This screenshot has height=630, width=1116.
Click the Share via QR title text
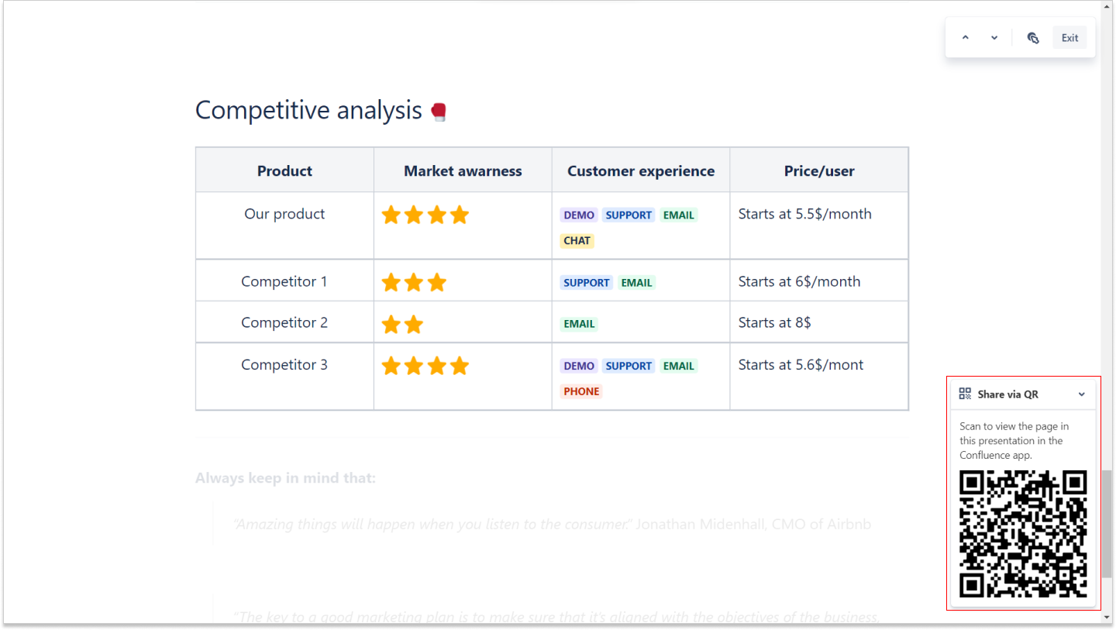pyautogui.click(x=1007, y=394)
